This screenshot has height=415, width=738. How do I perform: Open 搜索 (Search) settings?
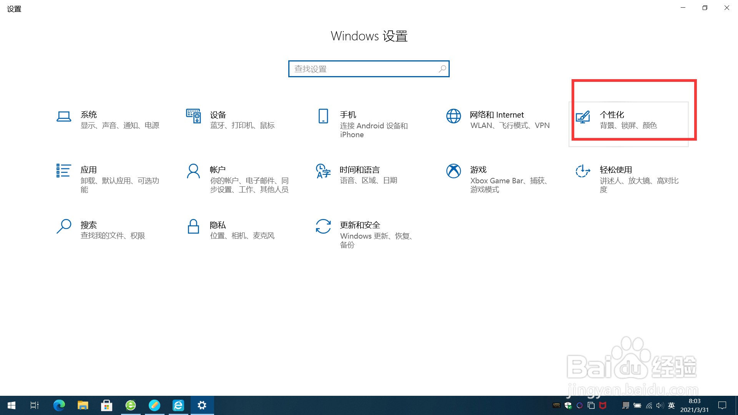coord(108,230)
